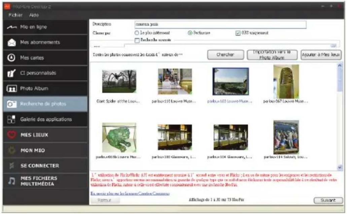Click the envelope icon for Mes abonnements
This screenshot has height=214, width=347.
click(x=11, y=42)
